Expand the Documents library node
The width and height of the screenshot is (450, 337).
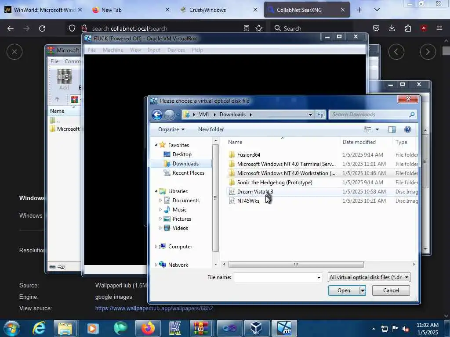(160, 200)
